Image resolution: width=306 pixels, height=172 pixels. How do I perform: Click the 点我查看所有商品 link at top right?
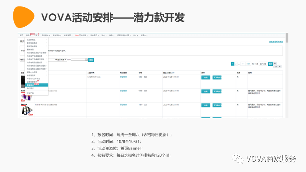coord(276,41)
